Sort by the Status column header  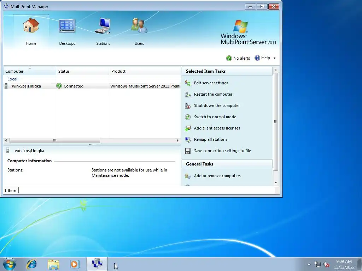82,71
